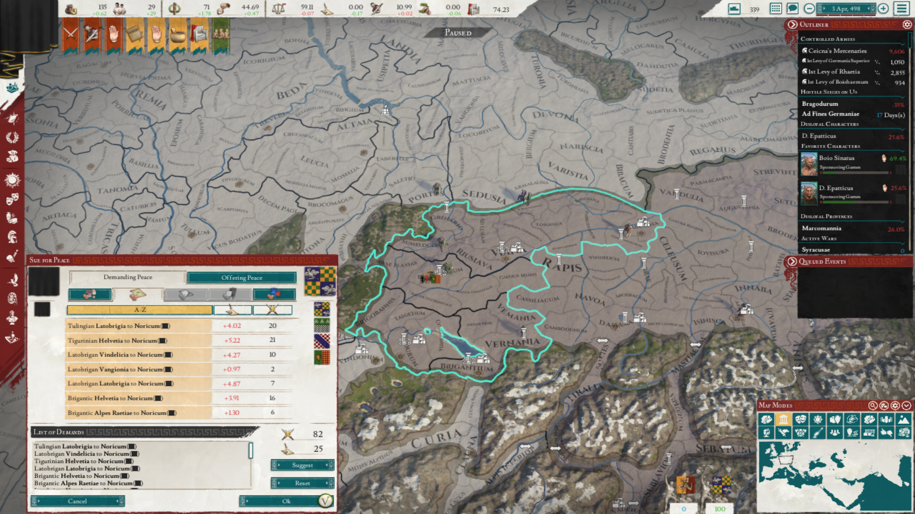Viewport: 915px width, 514px height.
Task: Open the last blue-red flag demand tab
Action: (x=274, y=295)
